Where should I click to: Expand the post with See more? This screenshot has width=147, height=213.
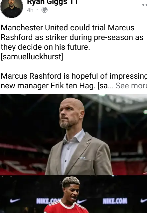131,86
